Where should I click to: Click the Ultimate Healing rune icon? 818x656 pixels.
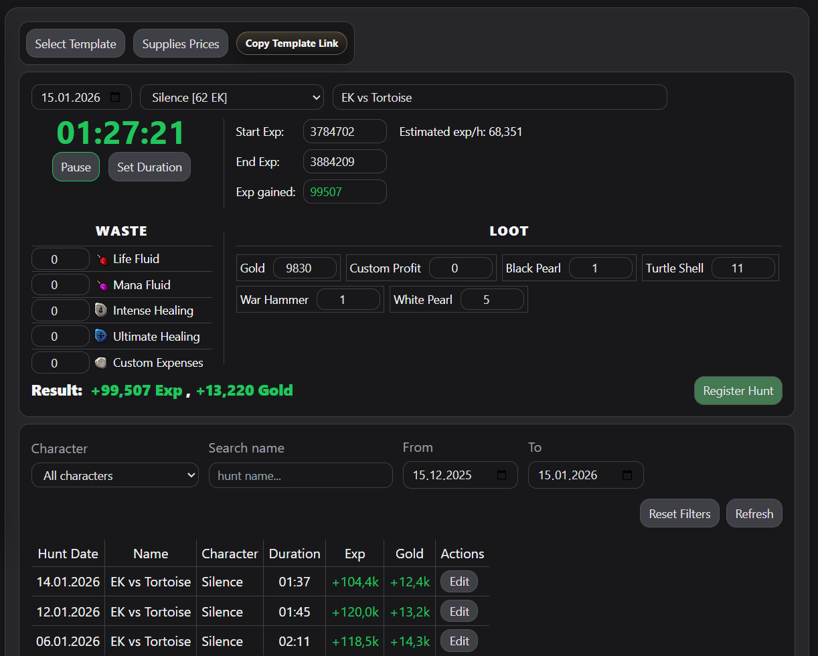click(101, 337)
